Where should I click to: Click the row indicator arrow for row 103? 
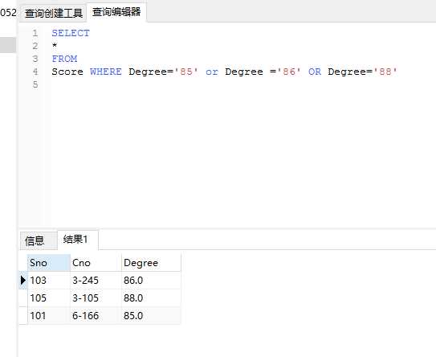[23, 280]
